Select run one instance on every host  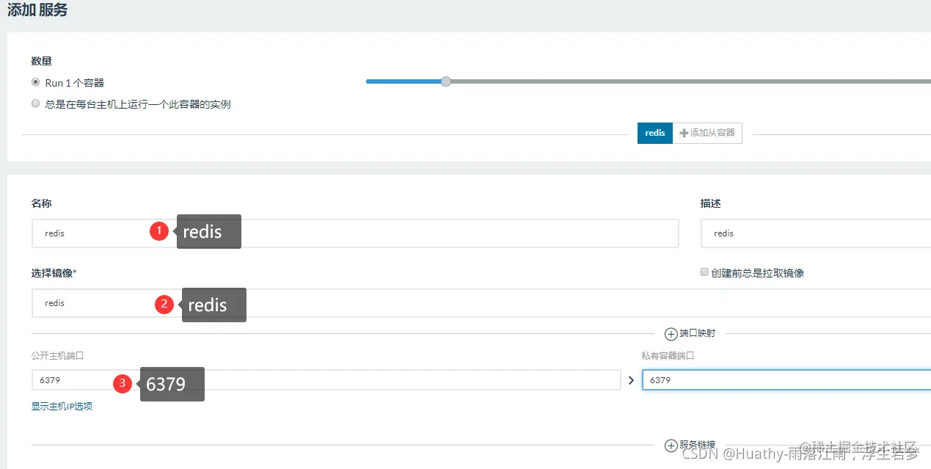35,103
